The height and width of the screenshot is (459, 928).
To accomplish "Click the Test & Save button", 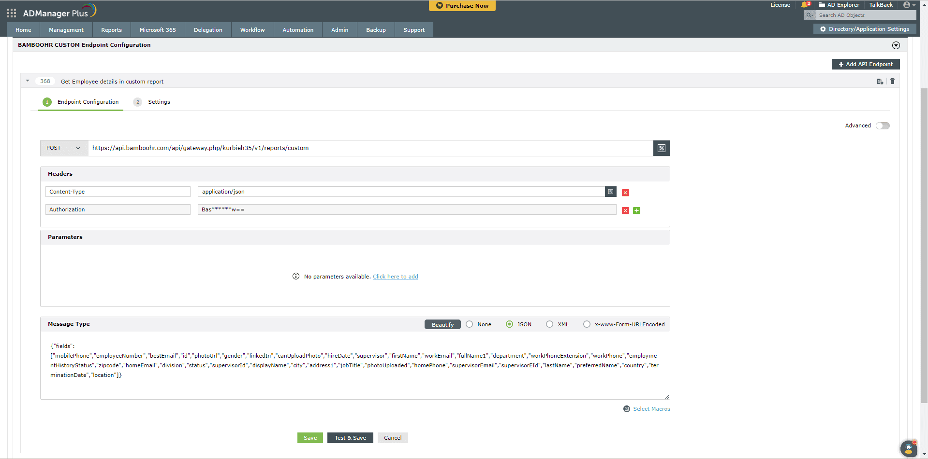I will pyautogui.click(x=350, y=438).
